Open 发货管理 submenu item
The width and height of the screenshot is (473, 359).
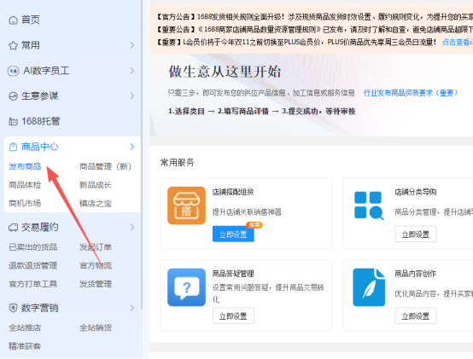pos(96,284)
